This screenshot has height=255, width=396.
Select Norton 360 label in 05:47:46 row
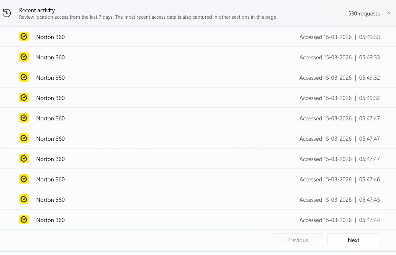51,179
